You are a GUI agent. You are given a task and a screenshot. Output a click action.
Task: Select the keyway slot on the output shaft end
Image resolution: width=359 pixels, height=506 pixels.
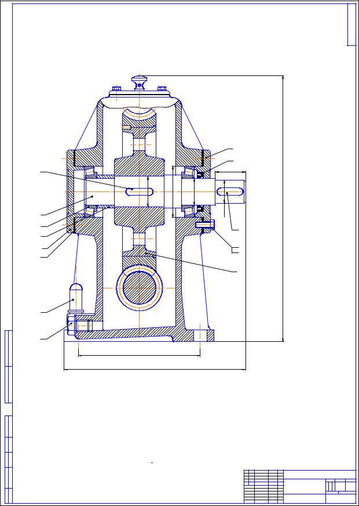(230, 192)
